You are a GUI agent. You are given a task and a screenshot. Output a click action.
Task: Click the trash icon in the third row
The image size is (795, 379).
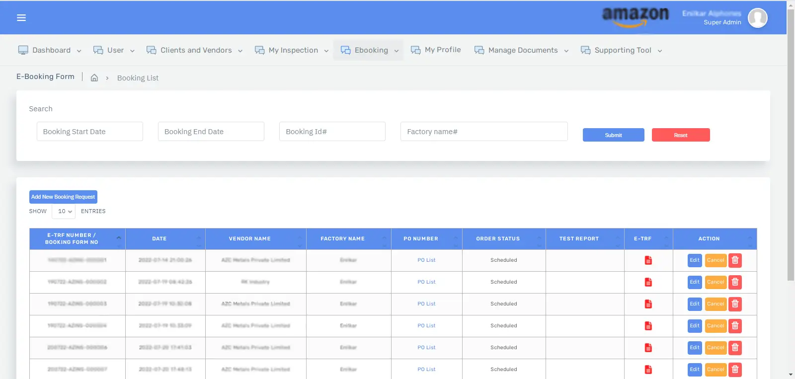point(735,304)
